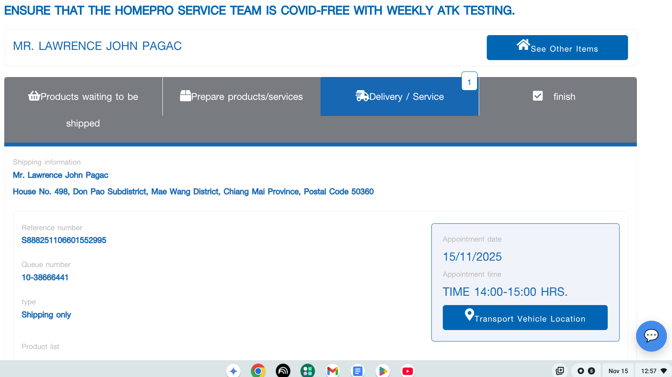Select the Delivery / Service tab

tap(399, 96)
